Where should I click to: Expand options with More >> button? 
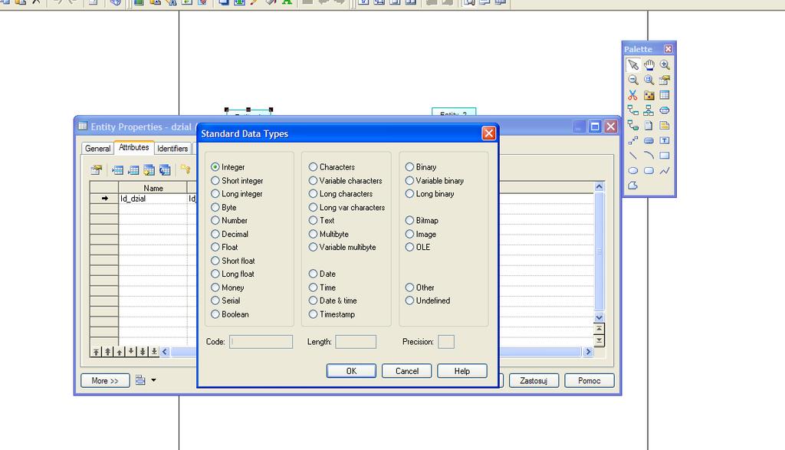[105, 380]
